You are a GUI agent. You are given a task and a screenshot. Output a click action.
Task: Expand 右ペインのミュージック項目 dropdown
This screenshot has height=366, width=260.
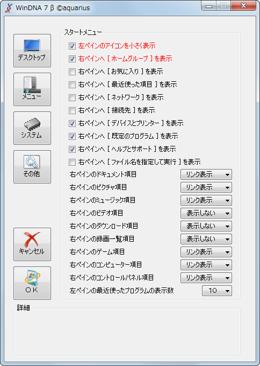206,200
